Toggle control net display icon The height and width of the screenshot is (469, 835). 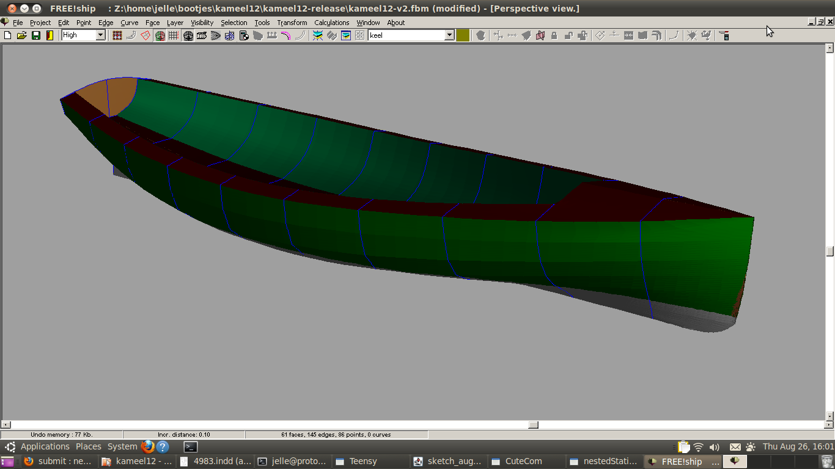(x=117, y=35)
